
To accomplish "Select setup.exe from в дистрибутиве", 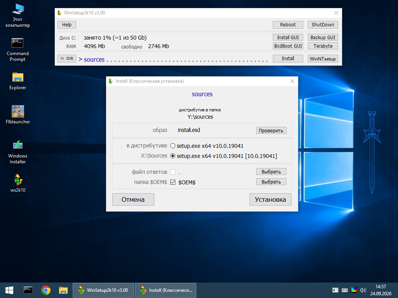I will click(173, 146).
